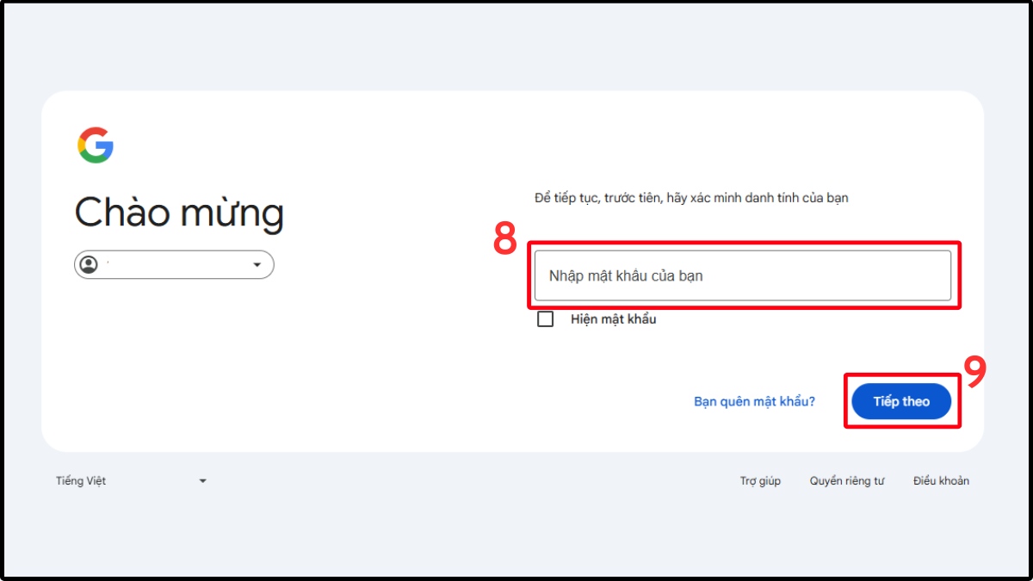The image size is (1033, 581).
Task: Expand the account selector dropdown arrow
Action: coord(257,263)
